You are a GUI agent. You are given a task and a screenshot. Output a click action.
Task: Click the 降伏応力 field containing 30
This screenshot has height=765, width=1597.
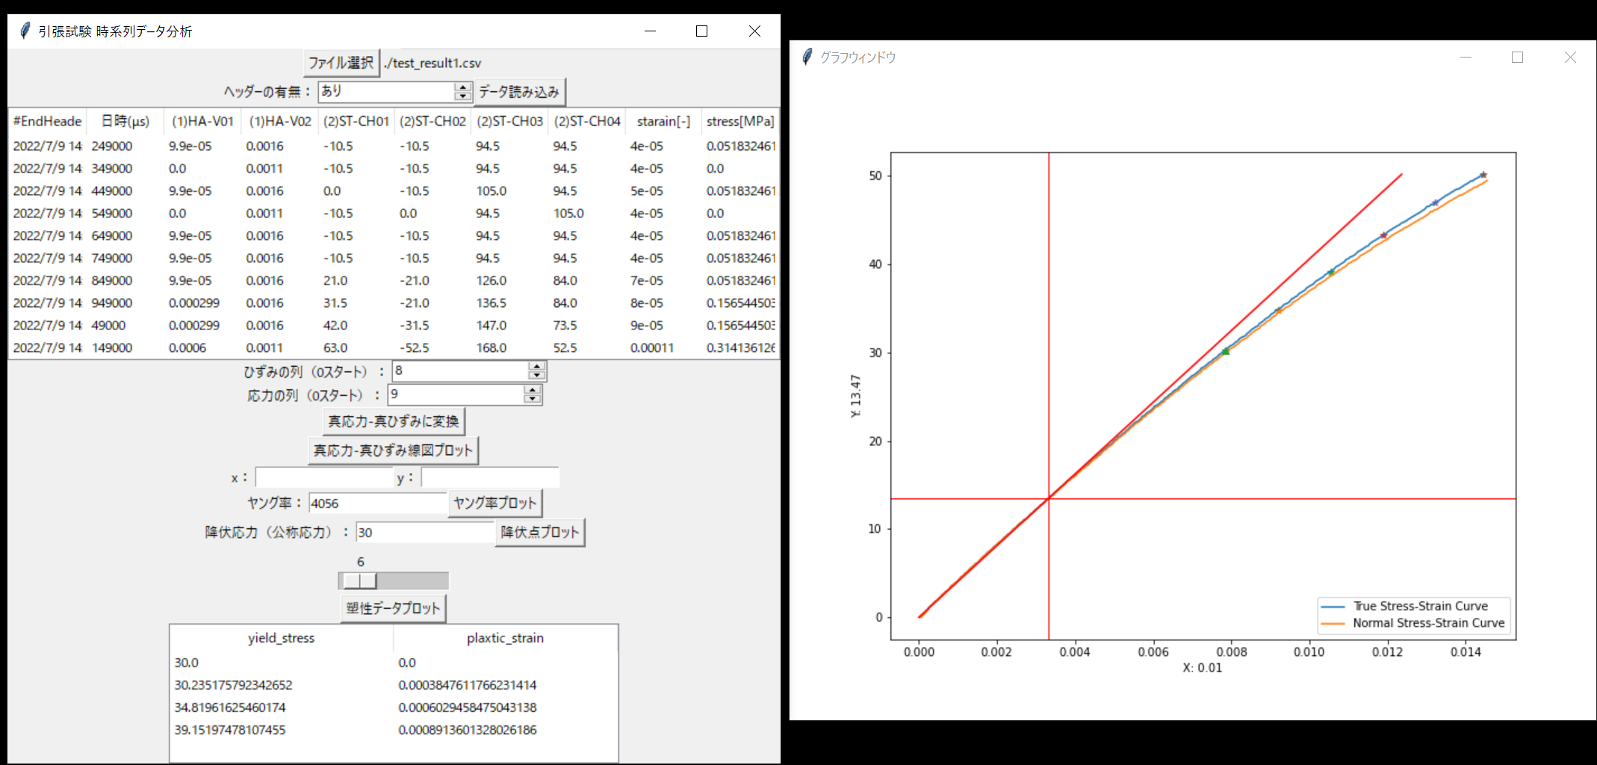point(425,532)
